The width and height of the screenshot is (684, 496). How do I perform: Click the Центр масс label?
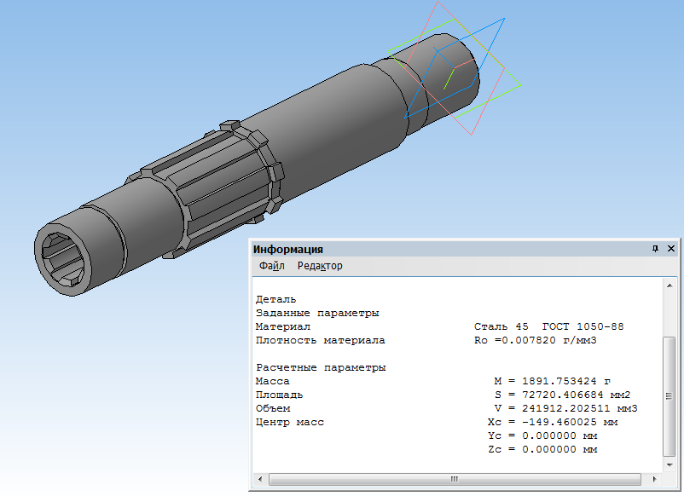(x=290, y=422)
